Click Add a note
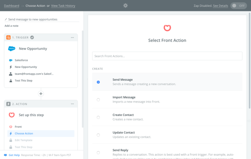 11,26
